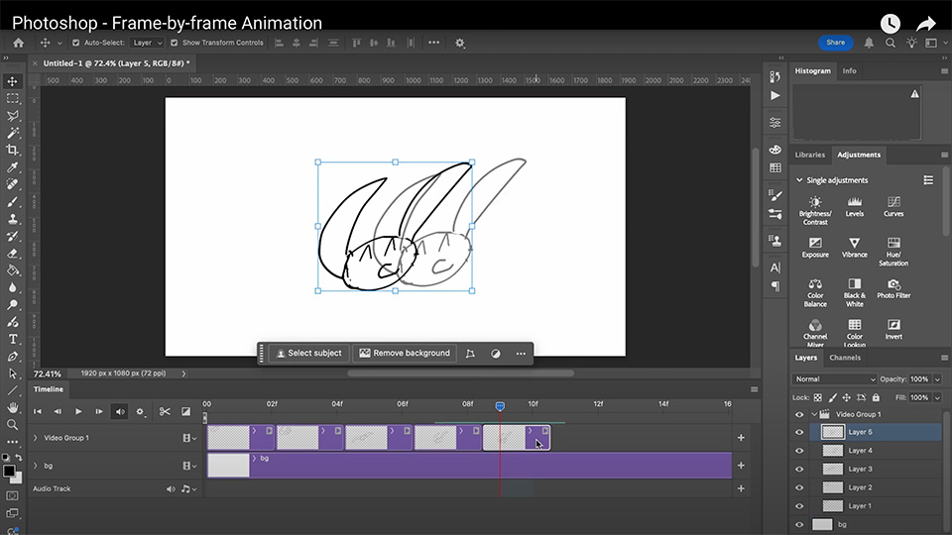Expand Video Group 1 track in timeline

[36, 438]
